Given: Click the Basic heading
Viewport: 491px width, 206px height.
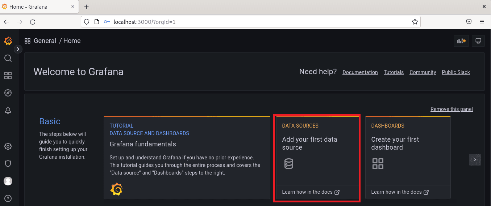Looking at the screenshot, I should [50, 121].
